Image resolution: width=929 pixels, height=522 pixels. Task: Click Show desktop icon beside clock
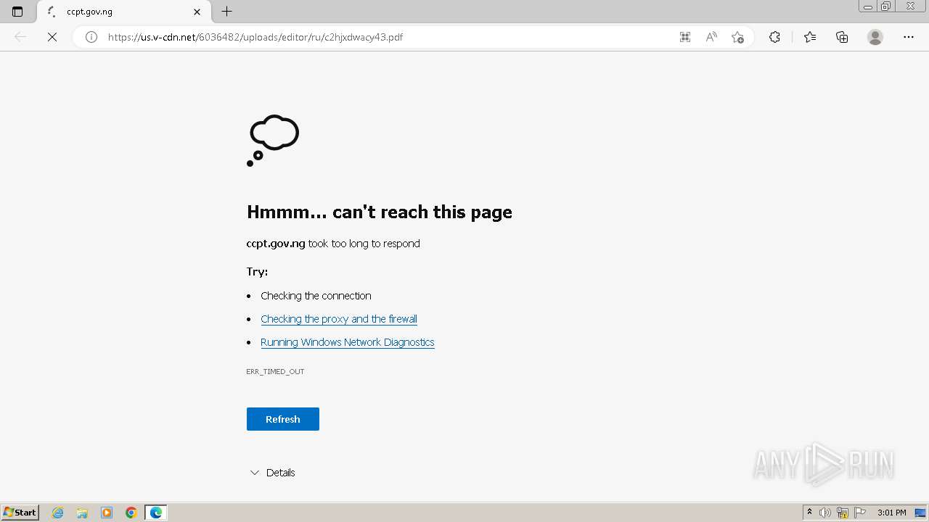[920, 513]
